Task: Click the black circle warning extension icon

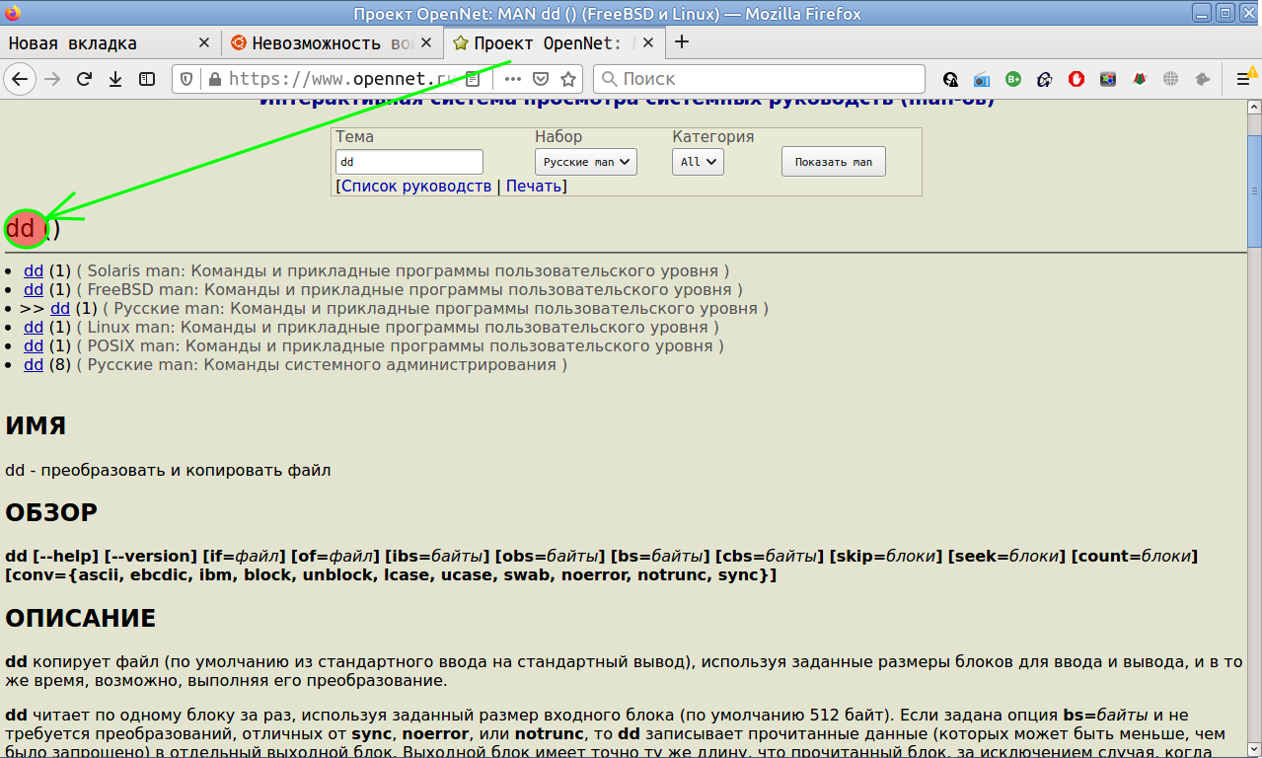Action: coord(950,79)
